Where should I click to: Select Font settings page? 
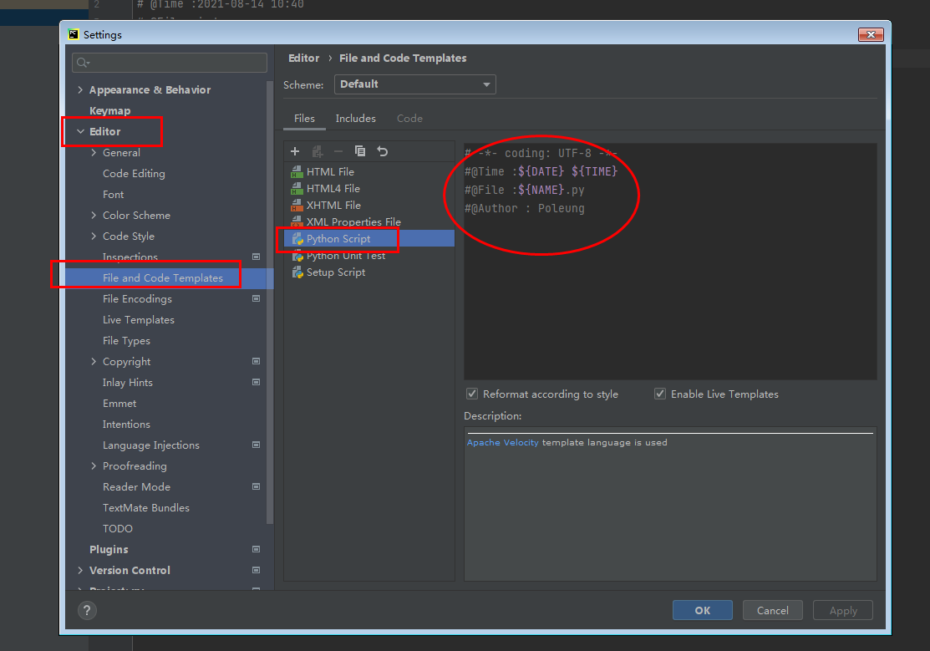114,195
